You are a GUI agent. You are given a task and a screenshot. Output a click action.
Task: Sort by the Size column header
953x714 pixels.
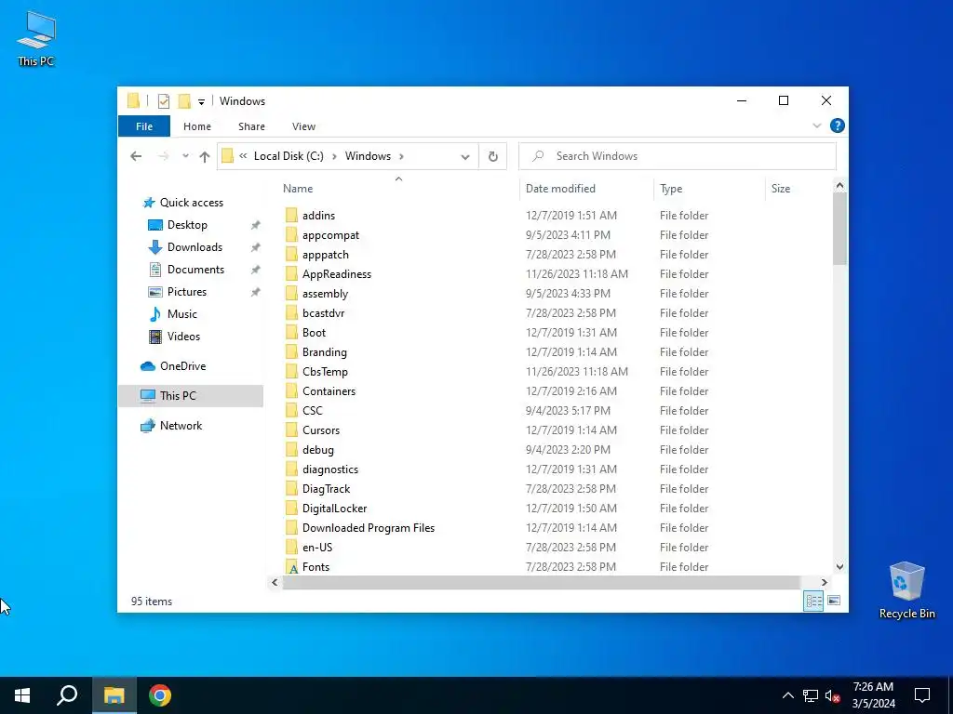[x=781, y=188]
